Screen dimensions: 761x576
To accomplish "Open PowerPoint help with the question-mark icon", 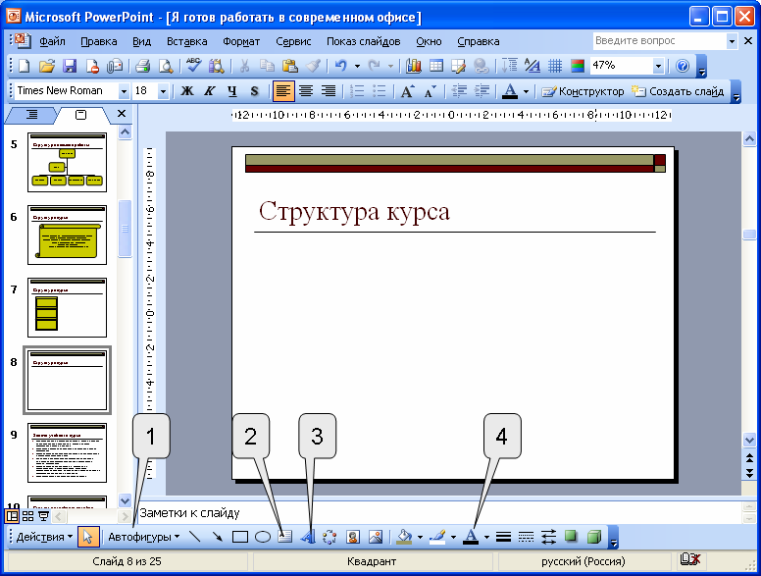I will coord(683,66).
